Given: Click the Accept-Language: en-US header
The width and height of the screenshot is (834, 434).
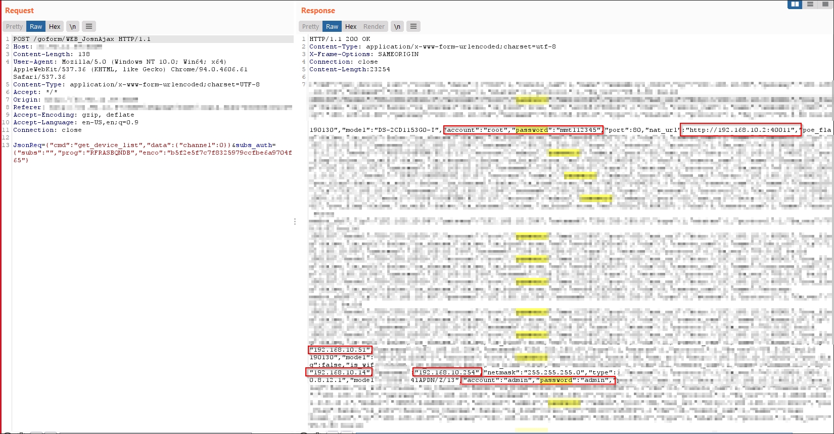Looking at the screenshot, I should 76,122.
